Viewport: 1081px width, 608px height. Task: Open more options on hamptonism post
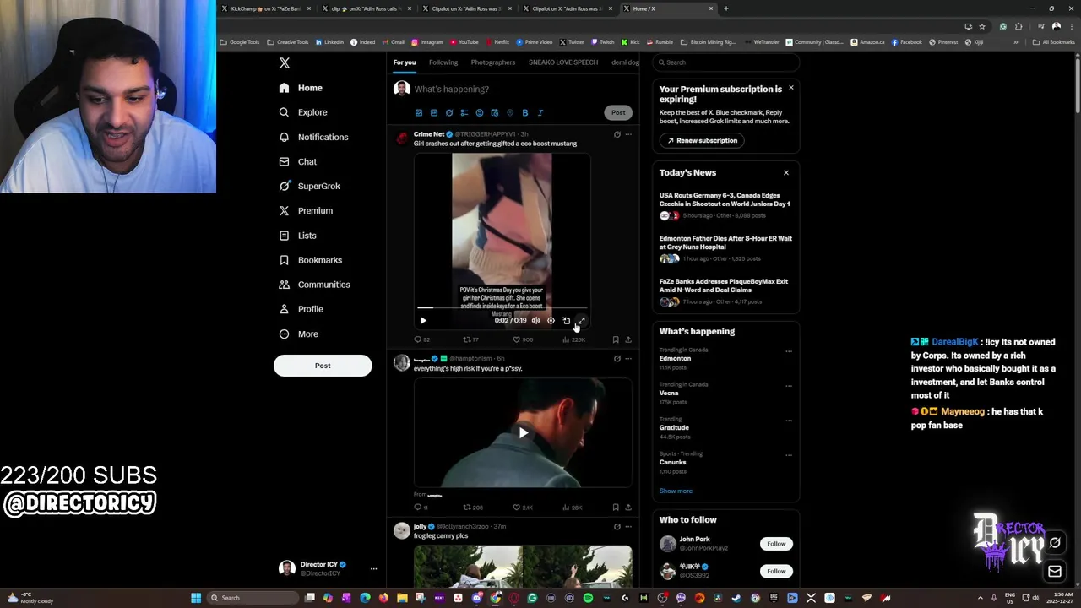(628, 359)
